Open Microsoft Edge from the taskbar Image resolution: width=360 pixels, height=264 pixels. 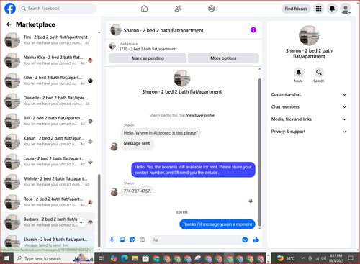point(125,258)
